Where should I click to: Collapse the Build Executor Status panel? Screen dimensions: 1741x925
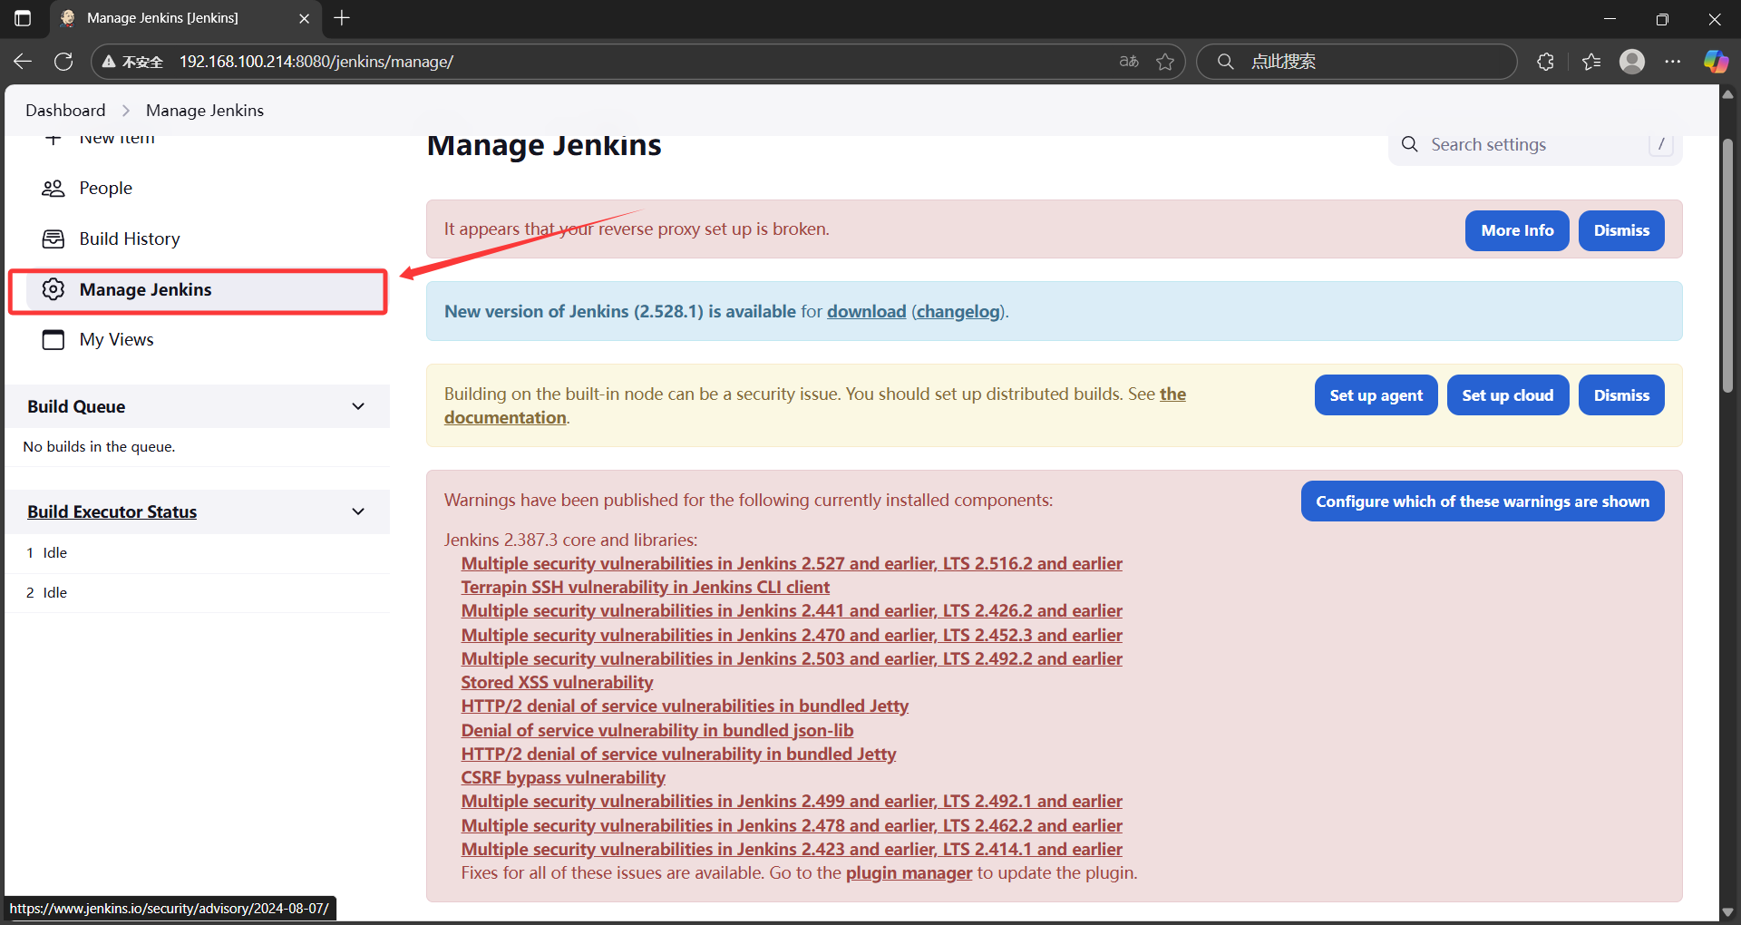point(358,511)
